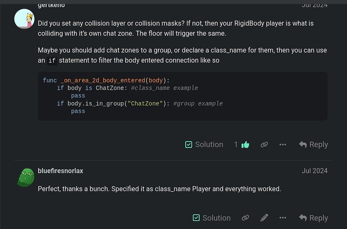The image size is (347, 229).
Task: Open more actions ellipsis on gertkeno's post
Action: pos(283,144)
